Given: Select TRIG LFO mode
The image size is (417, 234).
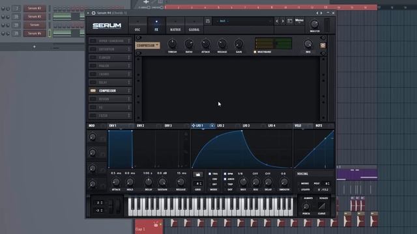Looking at the screenshot, I should coord(210,174).
